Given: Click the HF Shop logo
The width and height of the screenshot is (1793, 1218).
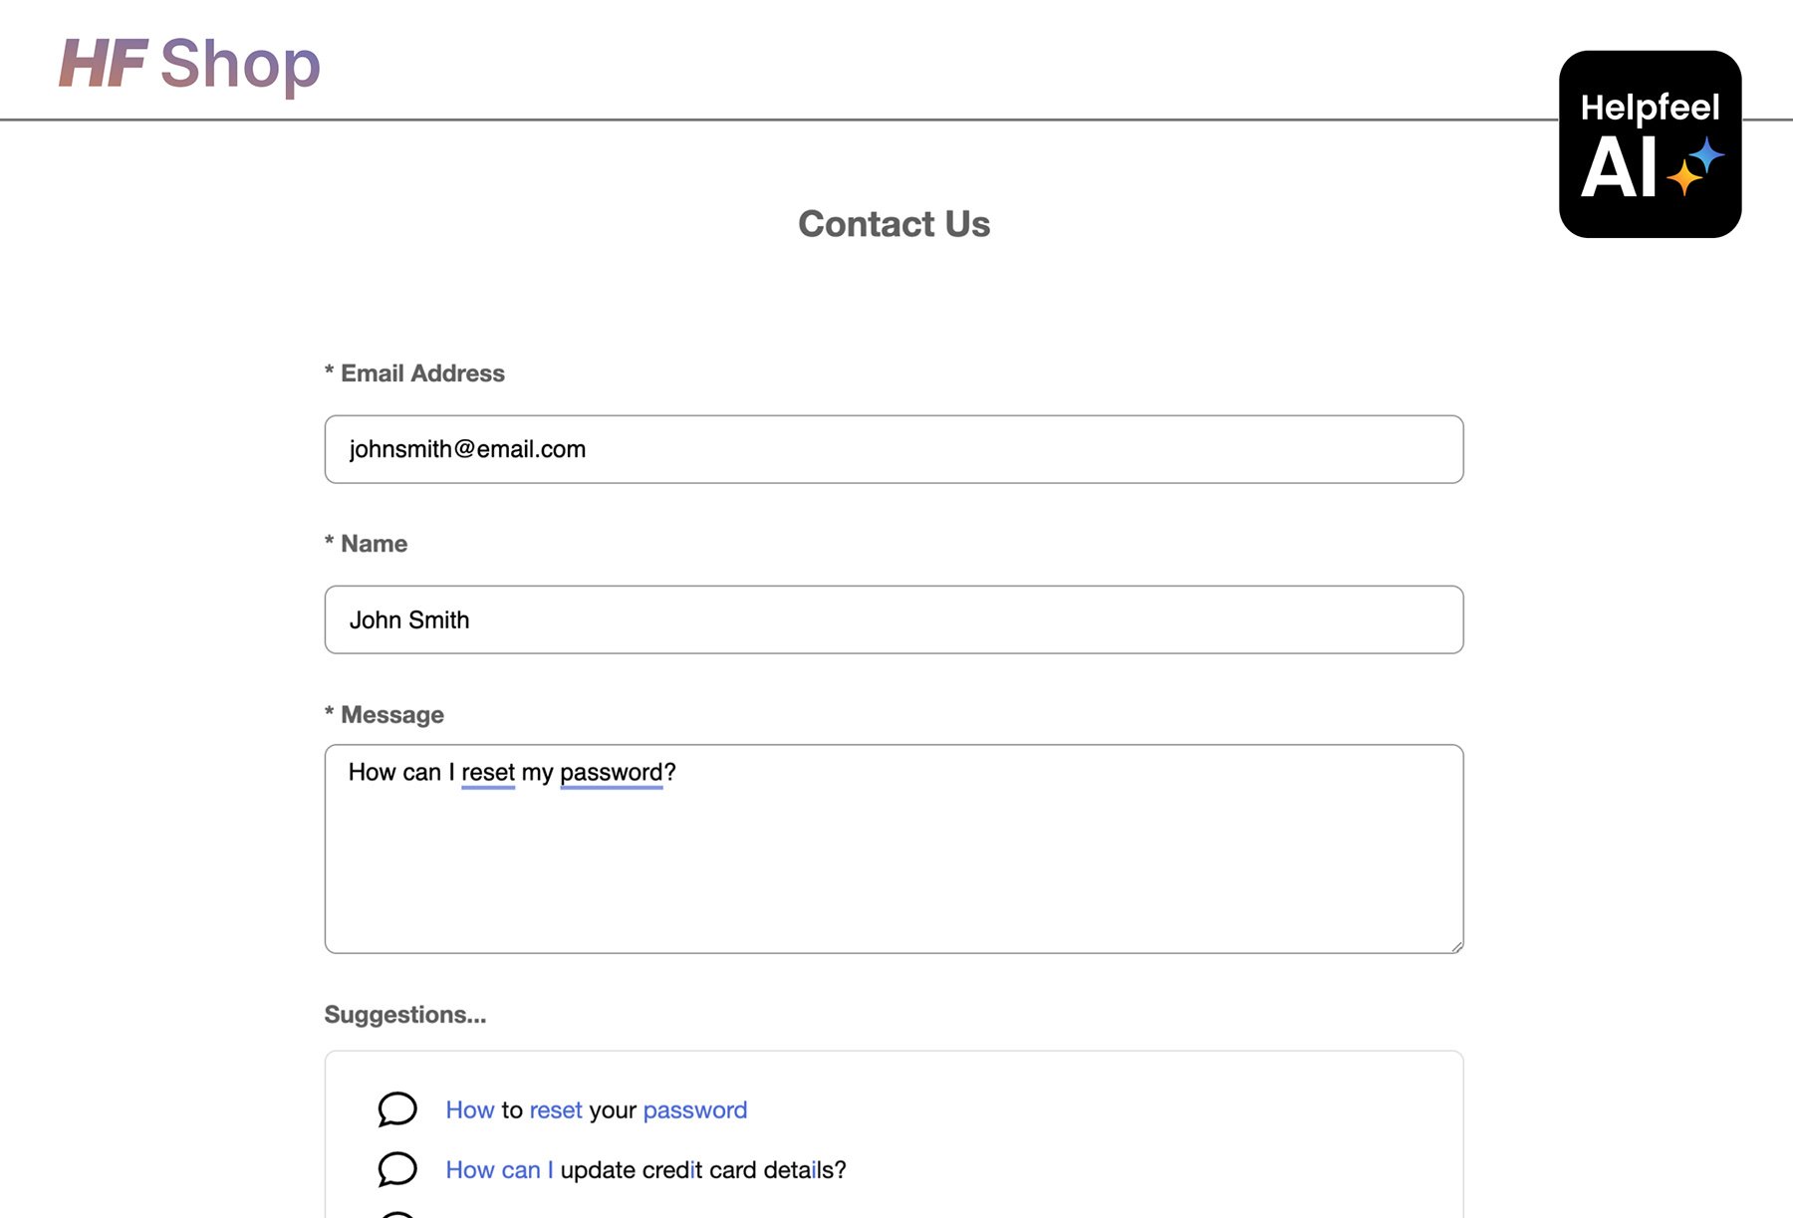Looking at the screenshot, I should (189, 63).
